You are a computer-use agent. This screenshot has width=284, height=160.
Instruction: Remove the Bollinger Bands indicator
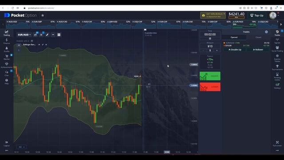pyautogui.click(x=46, y=44)
